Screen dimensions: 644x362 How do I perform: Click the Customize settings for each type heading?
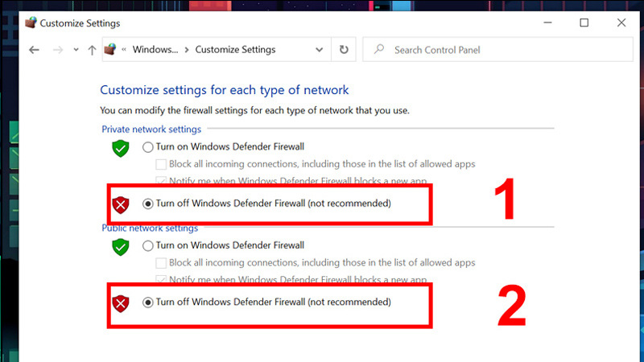(225, 90)
